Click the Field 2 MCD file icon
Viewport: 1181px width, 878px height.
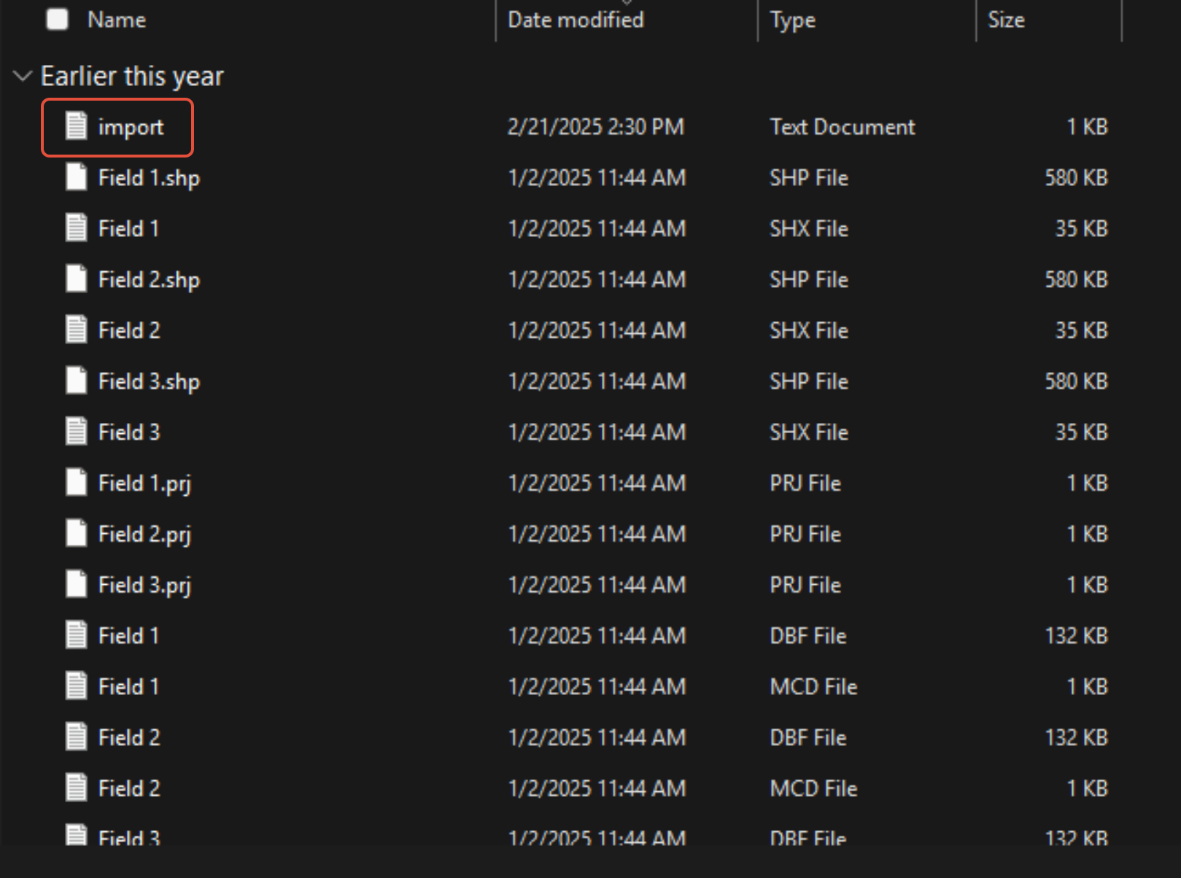tap(77, 788)
